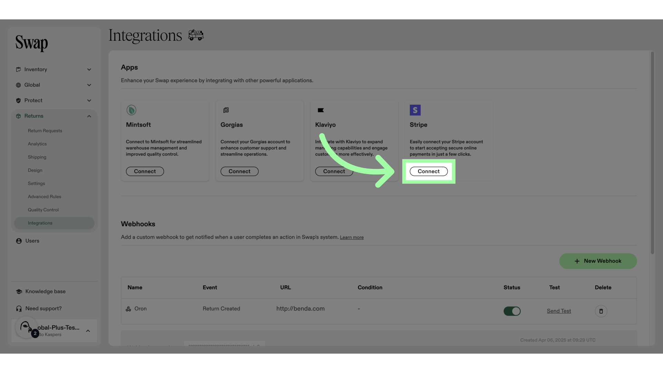663x373 pixels.
Task: Open the Design page
Action: click(35, 170)
